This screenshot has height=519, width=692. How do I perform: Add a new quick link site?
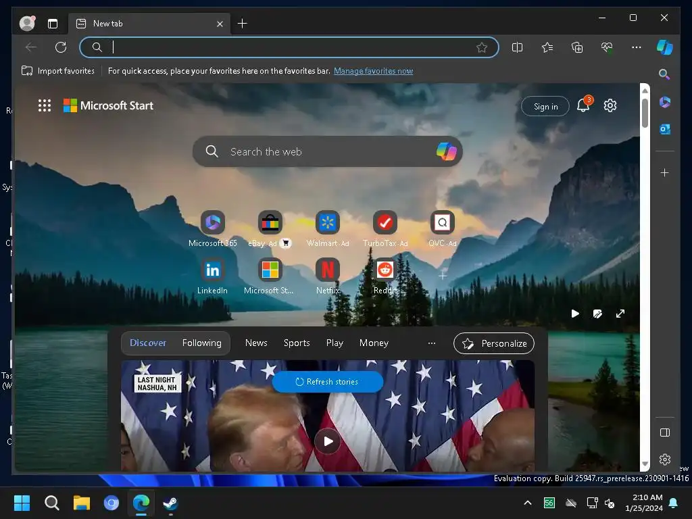[442, 276]
